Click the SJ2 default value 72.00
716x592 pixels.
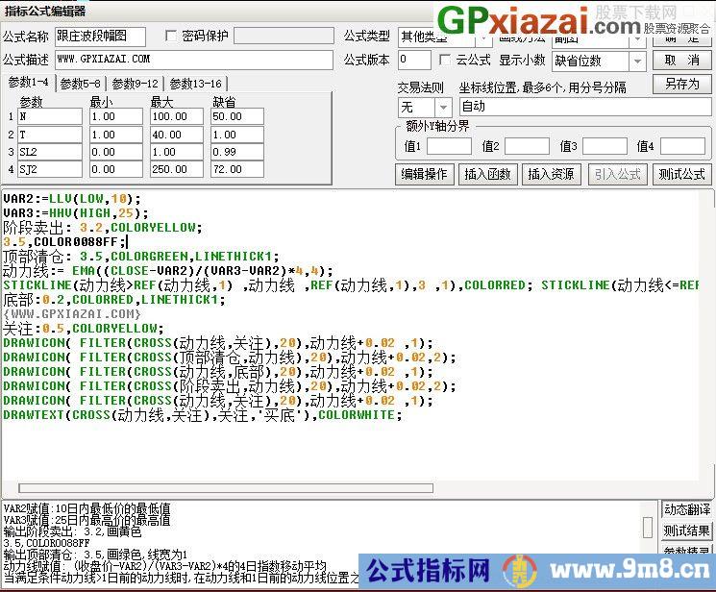[x=237, y=169]
